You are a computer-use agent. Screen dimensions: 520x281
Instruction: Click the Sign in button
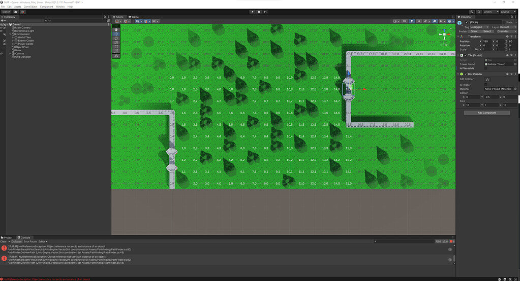(x=6, y=12)
